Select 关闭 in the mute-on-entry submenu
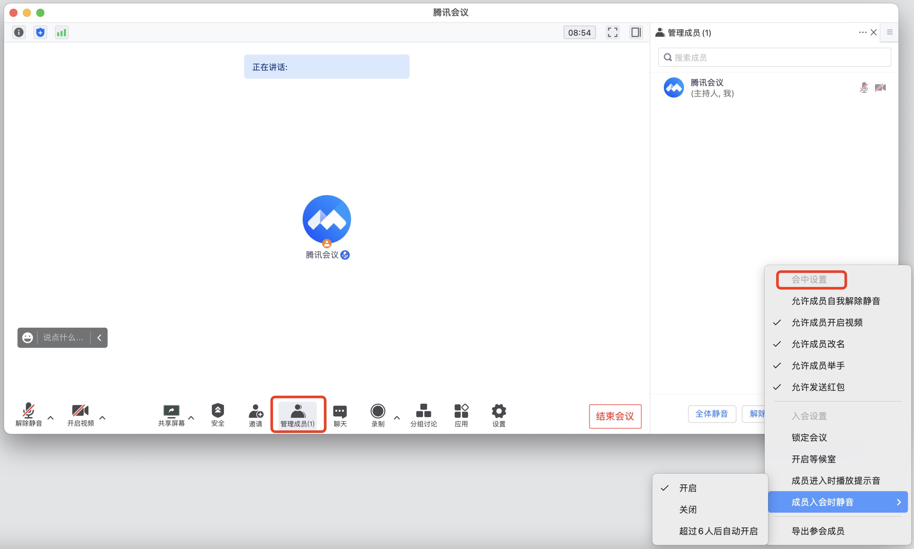This screenshot has height=549, width=914. (x=710, y=509)
